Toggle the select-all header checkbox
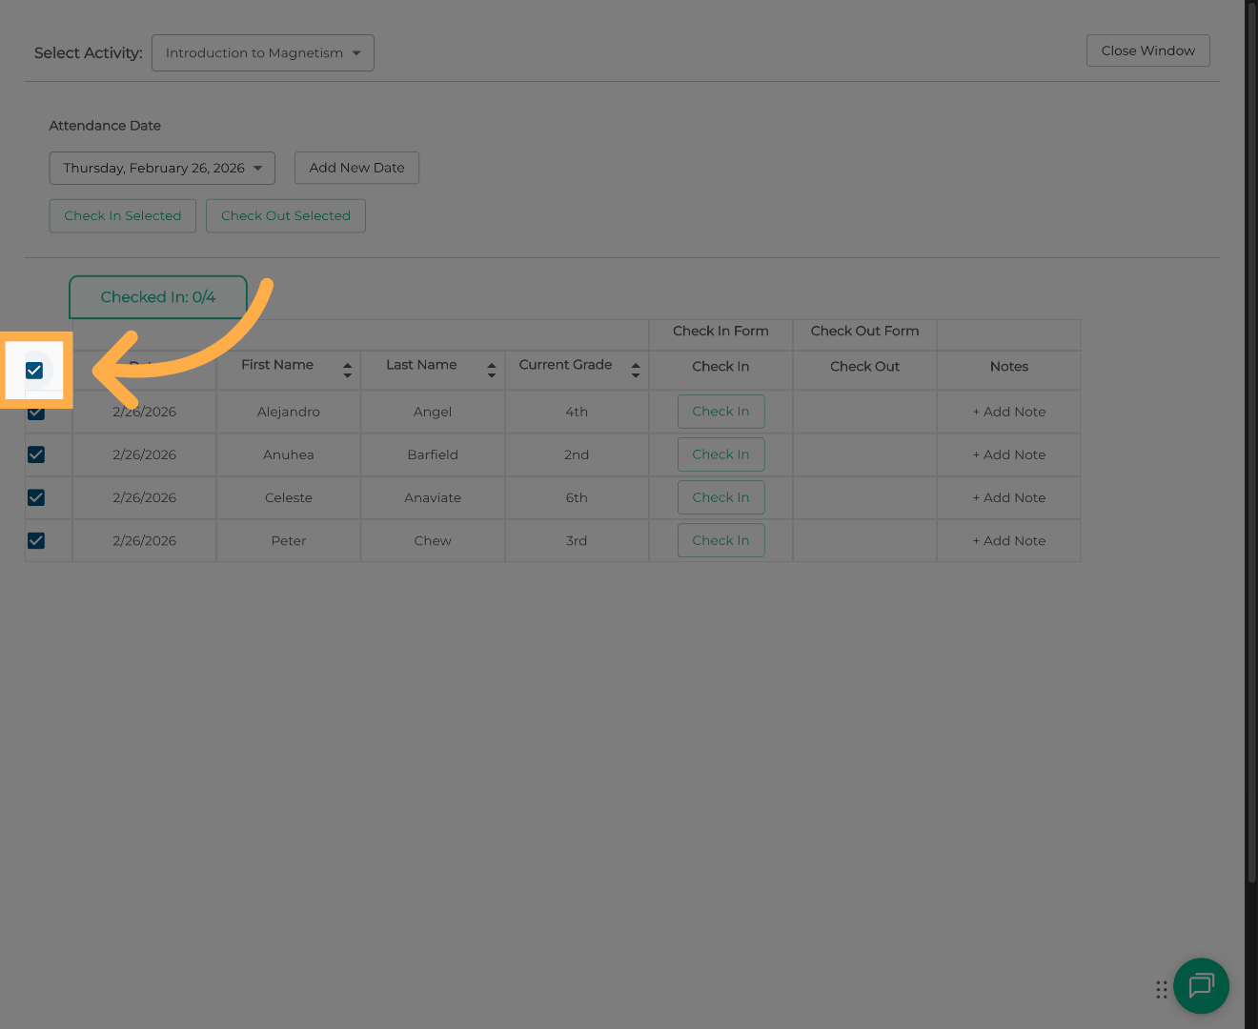This screenshot has height=1029, width=1258. tap(34, 370)
